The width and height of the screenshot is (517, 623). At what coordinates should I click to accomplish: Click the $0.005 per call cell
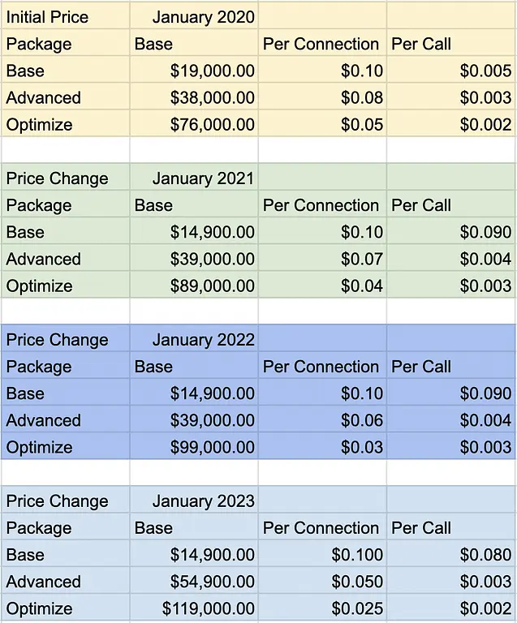coord(485,71)
